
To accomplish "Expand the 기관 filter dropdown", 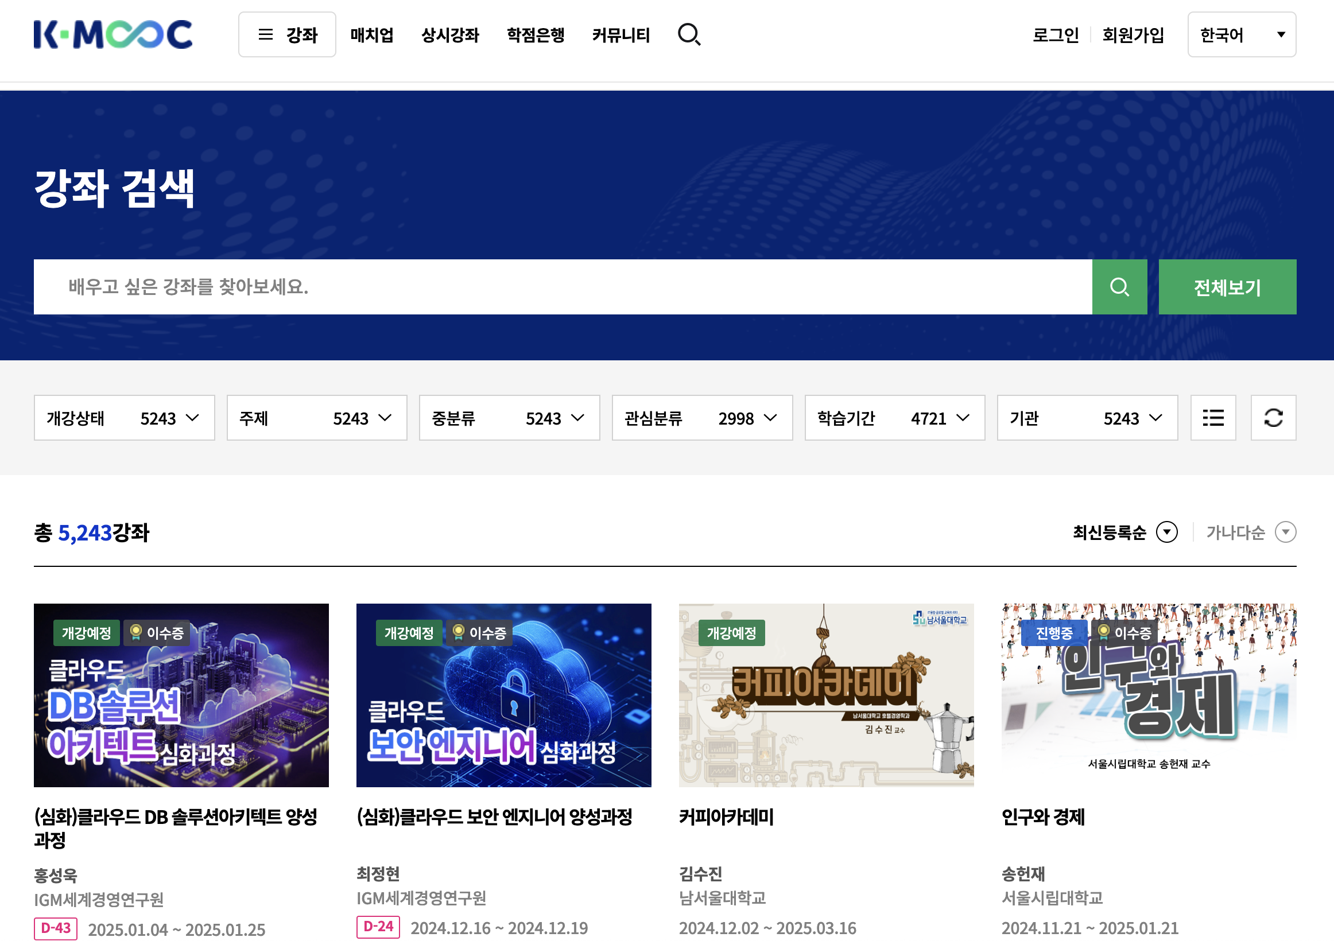I will pyautogui.click(x=1087, y=418).
